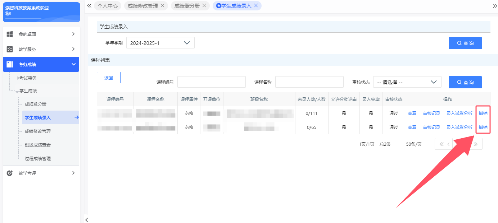Collapse the 考务成绩 menu section
This screenshot has width=498, height=223.
73,64
